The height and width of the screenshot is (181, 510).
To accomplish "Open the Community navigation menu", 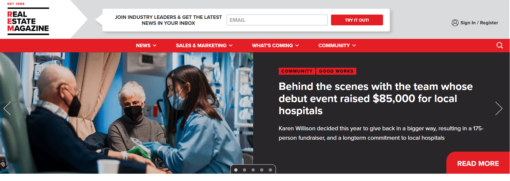I will point(337,46).
